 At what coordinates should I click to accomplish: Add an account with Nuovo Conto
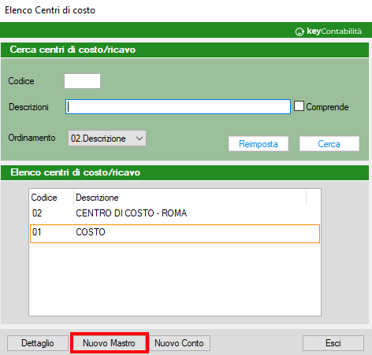[x=179, y=343]
